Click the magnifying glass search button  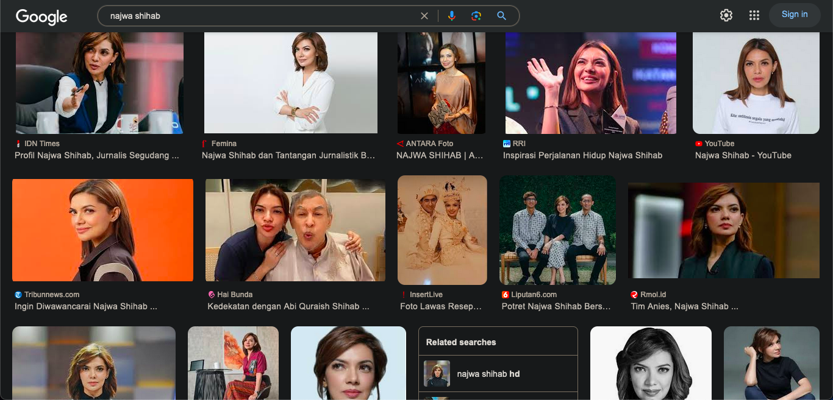[x=501, y=16]
